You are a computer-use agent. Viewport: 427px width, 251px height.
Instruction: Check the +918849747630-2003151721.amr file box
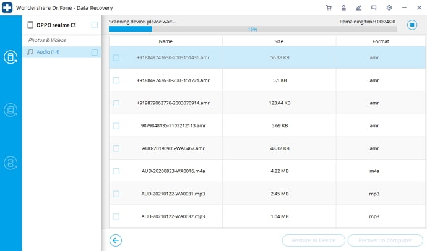(116, 80)
